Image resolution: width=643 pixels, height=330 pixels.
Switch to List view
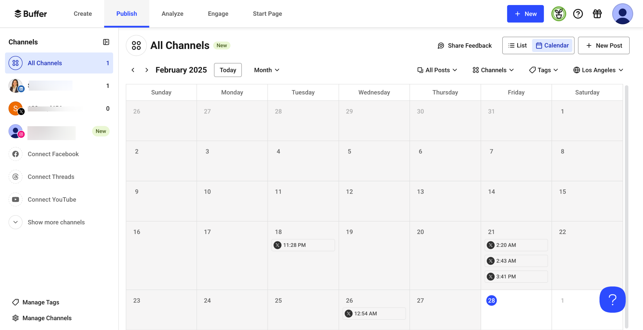517,45
